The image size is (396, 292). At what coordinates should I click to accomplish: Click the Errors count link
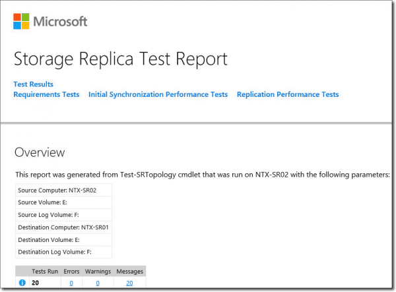(x=71, y=283)
